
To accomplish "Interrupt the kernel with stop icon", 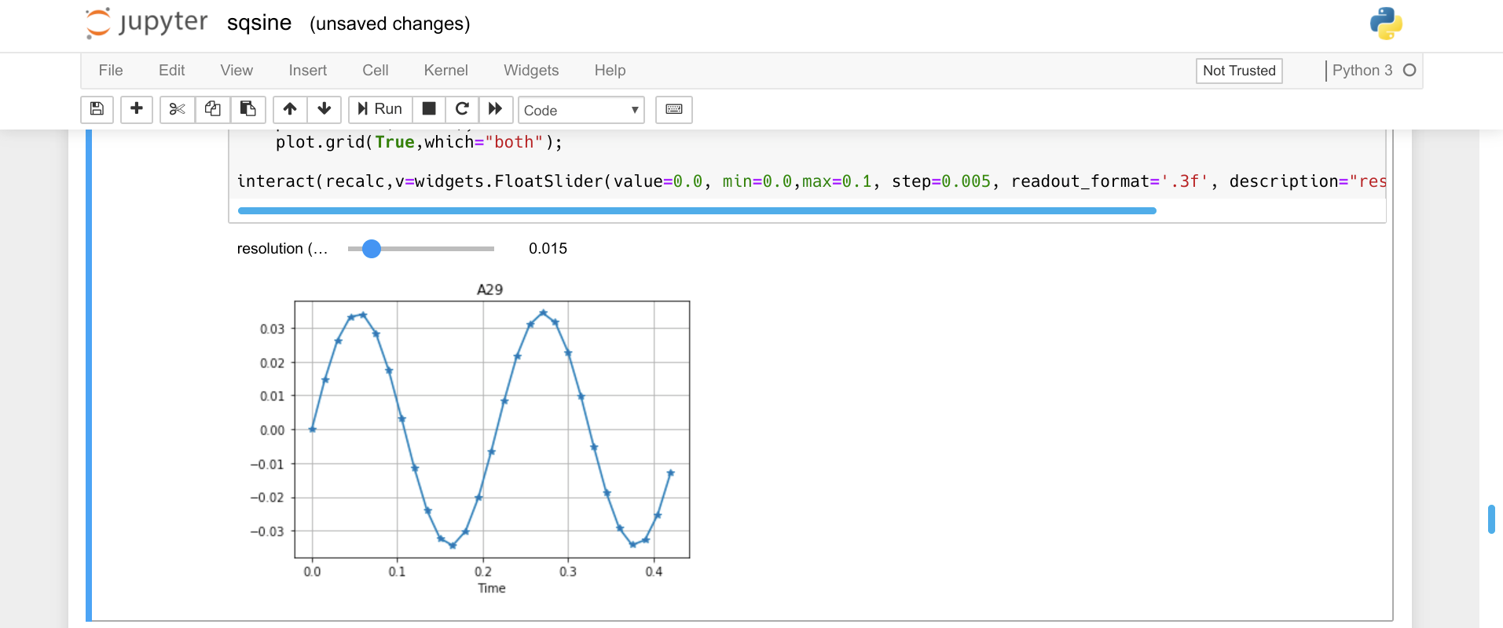I will point(429,109).
